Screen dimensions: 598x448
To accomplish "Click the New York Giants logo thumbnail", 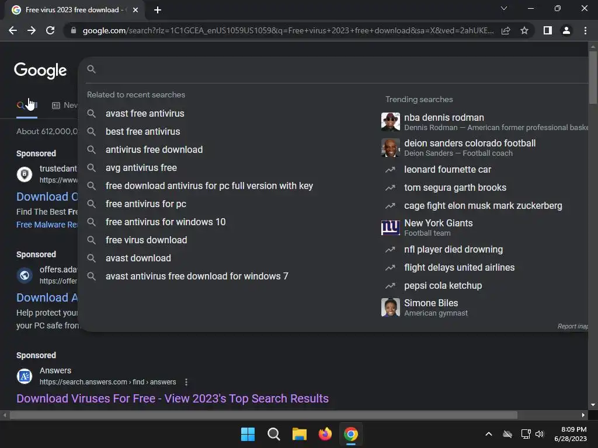I will click(391, 228).
